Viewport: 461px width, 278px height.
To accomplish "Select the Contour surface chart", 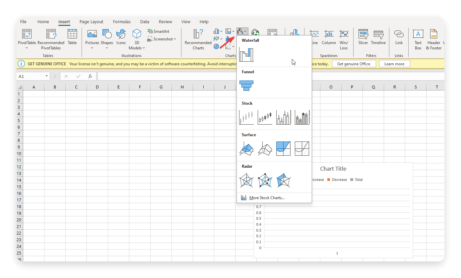I will point(284,149).
